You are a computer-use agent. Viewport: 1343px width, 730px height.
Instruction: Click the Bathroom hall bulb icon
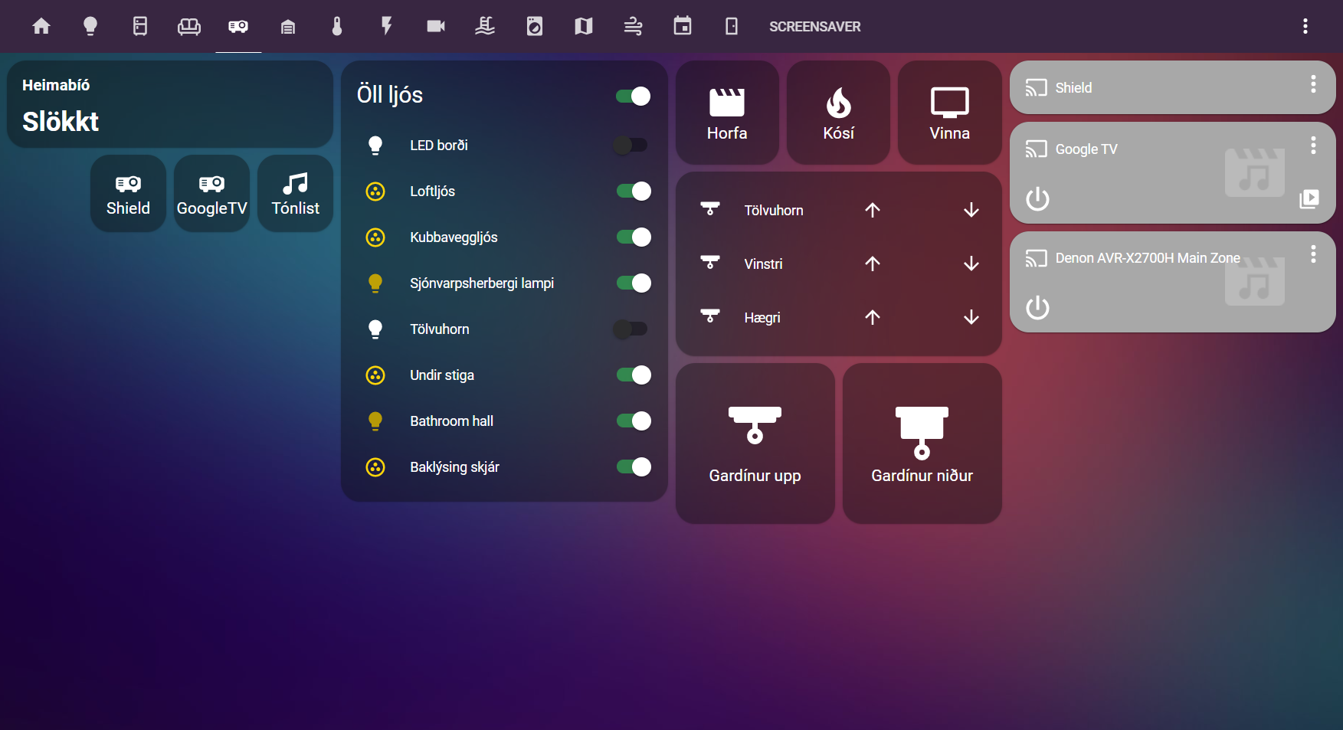click(x=375, y=421)
